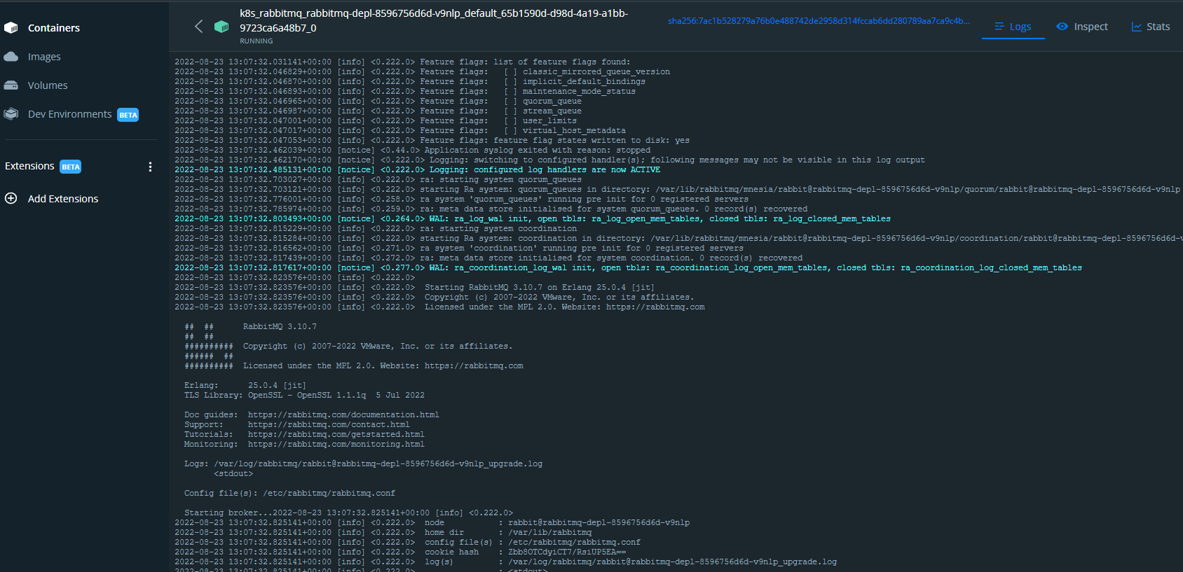
Task: Go to the Volumes section
Action: 48,85
